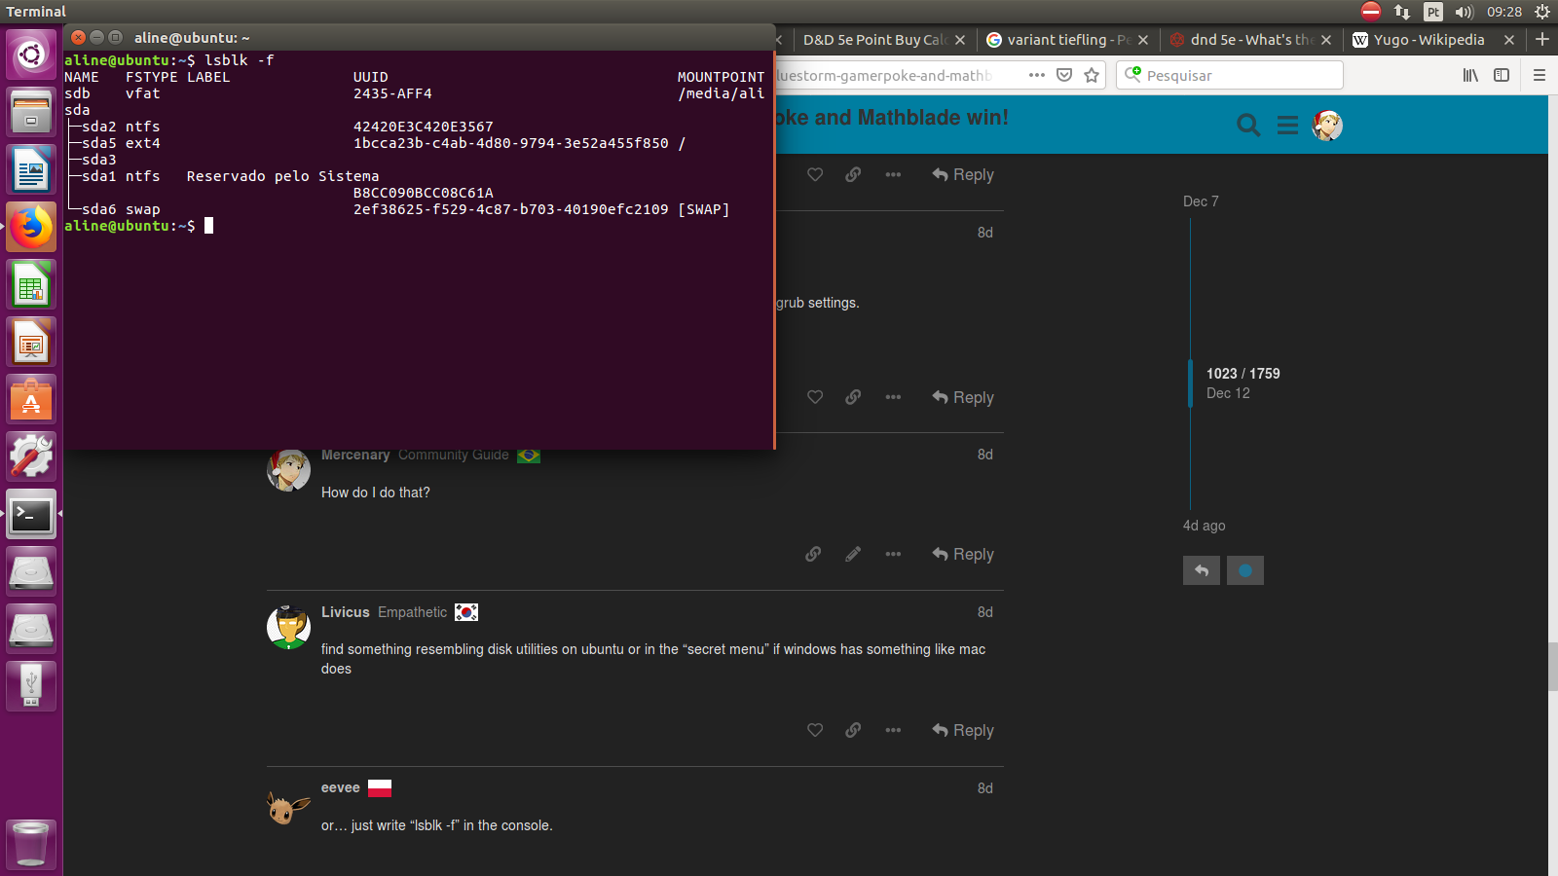This screenshot has width=1558, height=876.
Task: Bookmark this page with star icon
Action: pyautogui.click(x=1092, y=75)
